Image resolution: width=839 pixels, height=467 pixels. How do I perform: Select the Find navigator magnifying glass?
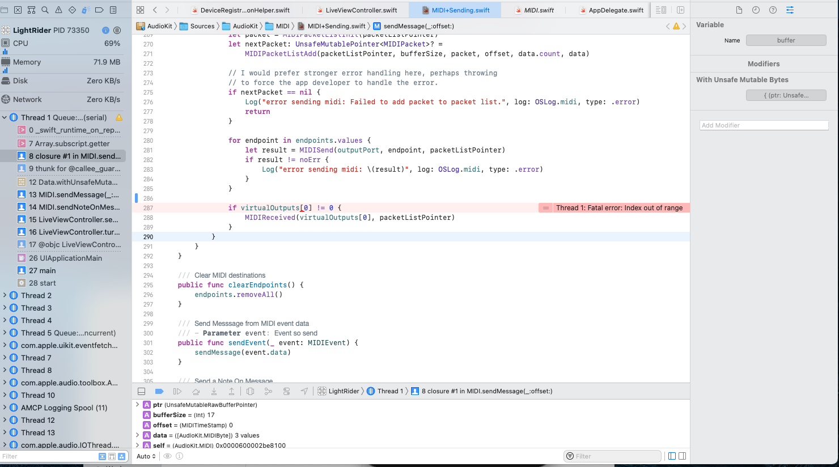pos(44,10)
